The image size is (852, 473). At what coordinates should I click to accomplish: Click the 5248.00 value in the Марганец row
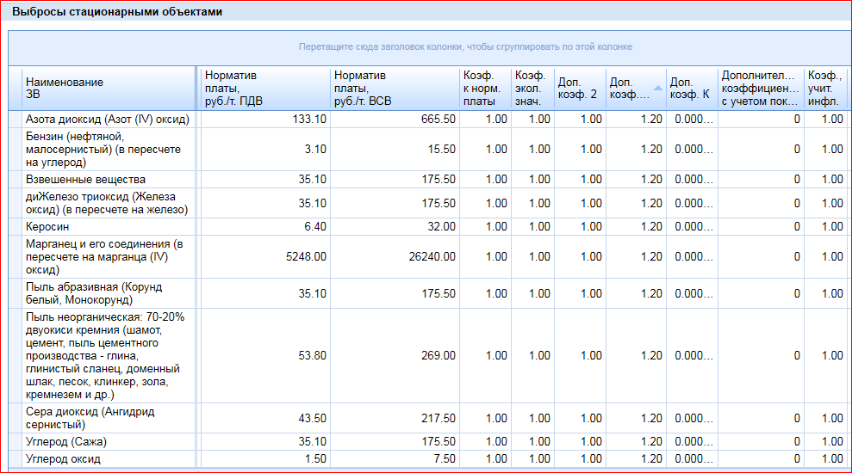pyautogui.click(x=308, y=256)
